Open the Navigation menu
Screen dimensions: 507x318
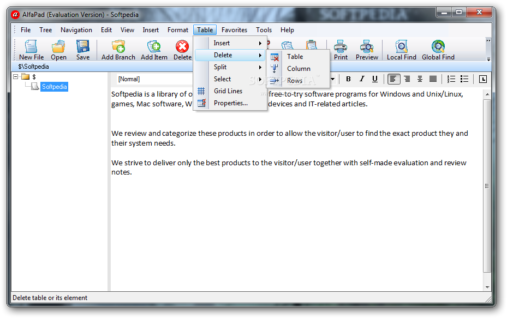coord(76,30)
